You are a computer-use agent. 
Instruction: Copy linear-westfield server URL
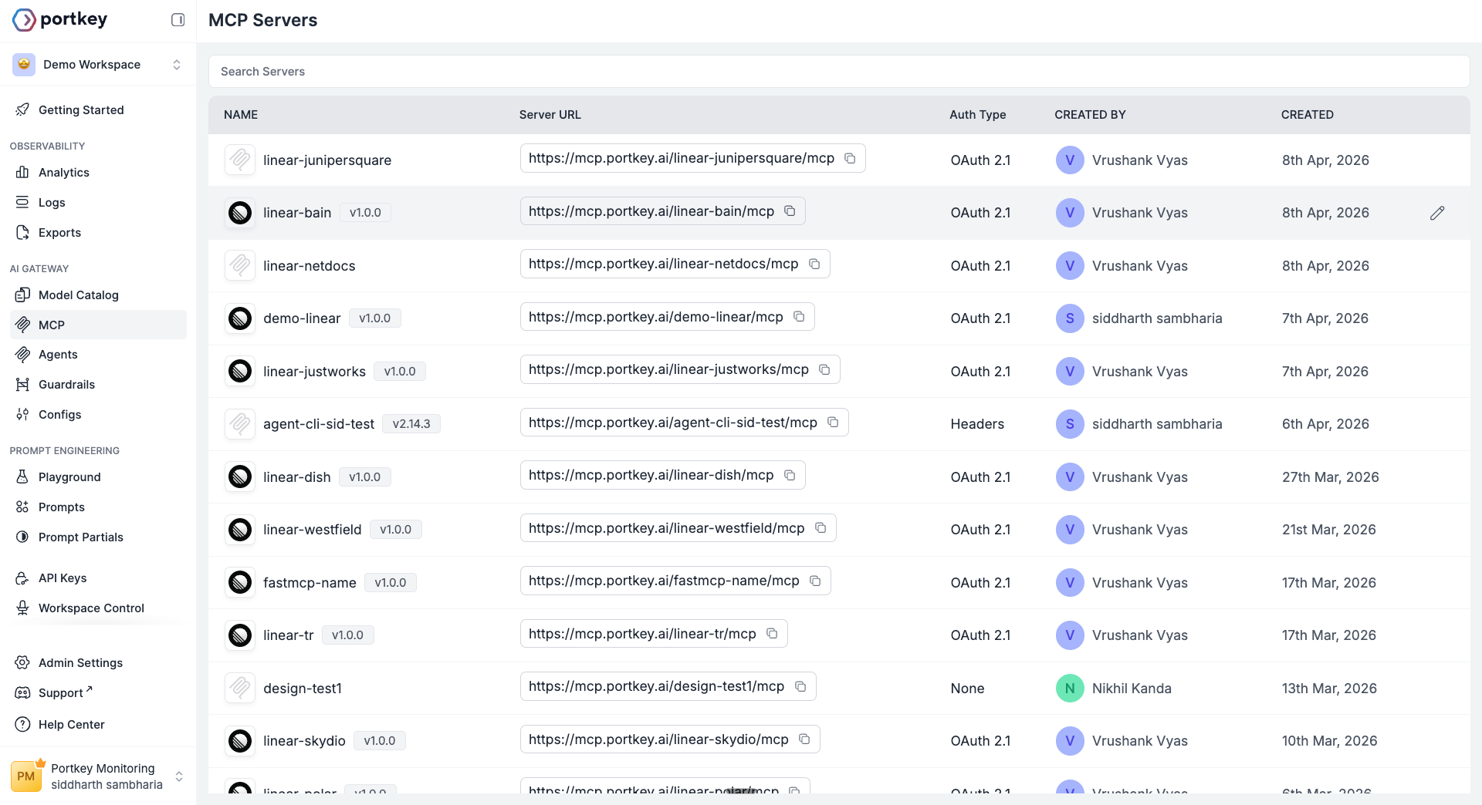coord(821,528)
